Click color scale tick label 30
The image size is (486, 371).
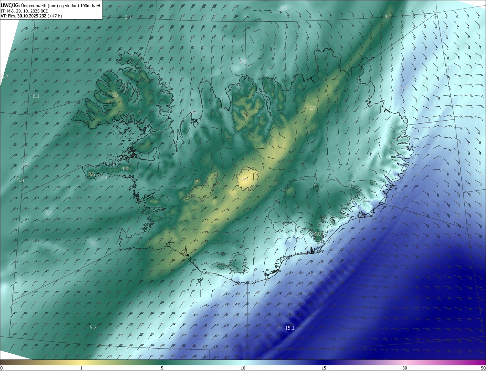(x=405, y=368)
